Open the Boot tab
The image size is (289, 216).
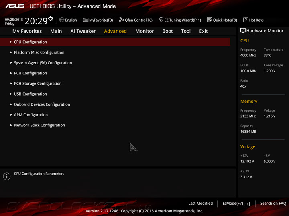pos(167,31)
